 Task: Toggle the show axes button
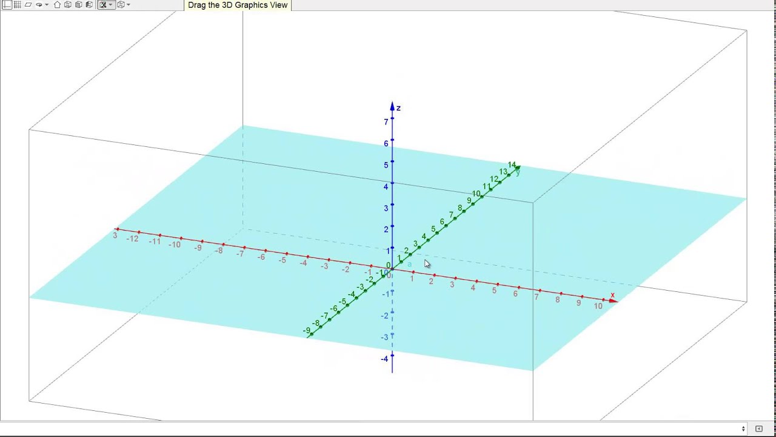pyautogui.click(x=7, y=4)
